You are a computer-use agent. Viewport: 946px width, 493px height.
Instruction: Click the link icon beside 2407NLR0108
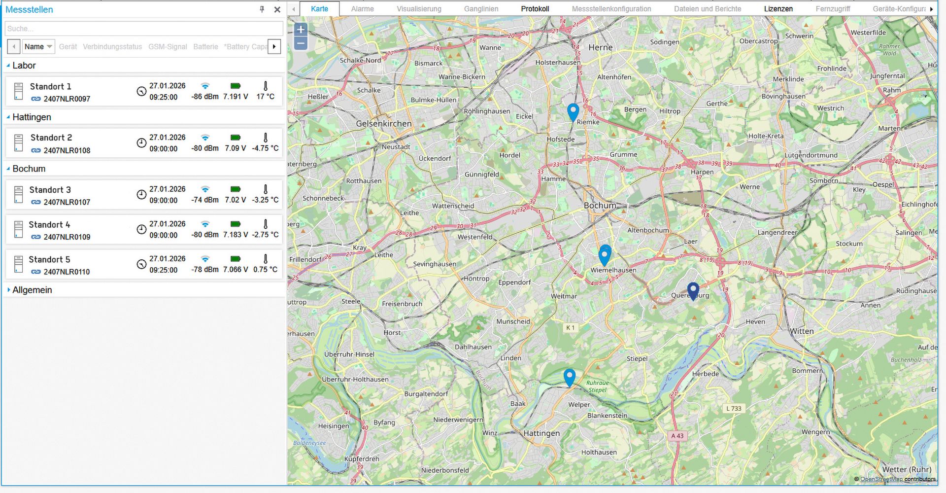point(36,150)
